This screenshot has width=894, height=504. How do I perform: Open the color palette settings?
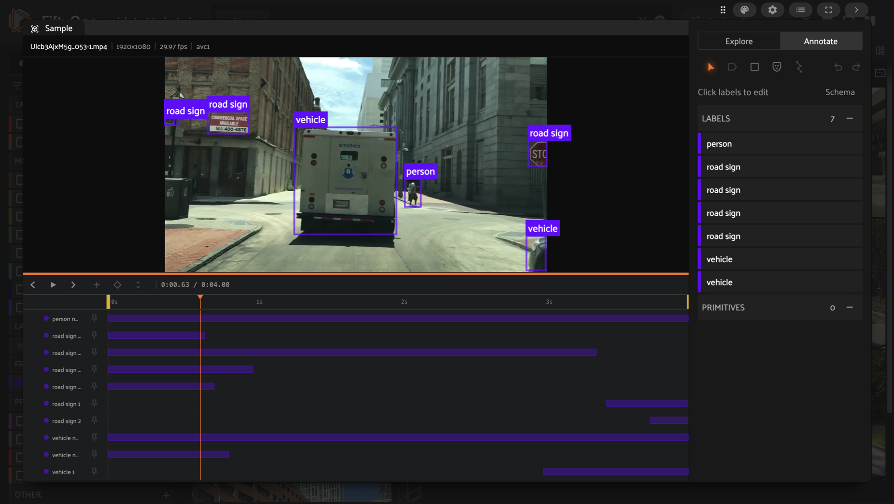tap(745, 10)
